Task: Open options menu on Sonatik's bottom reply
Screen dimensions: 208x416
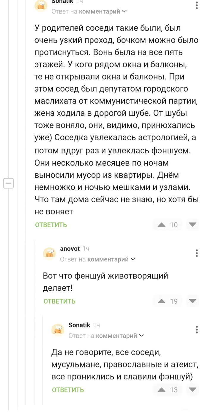Action: 197,330
